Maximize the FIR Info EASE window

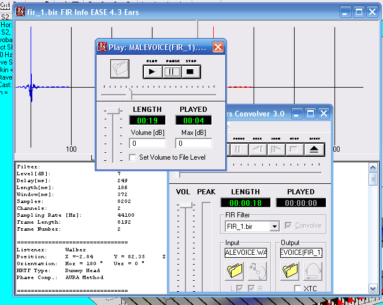coord(359,12)
